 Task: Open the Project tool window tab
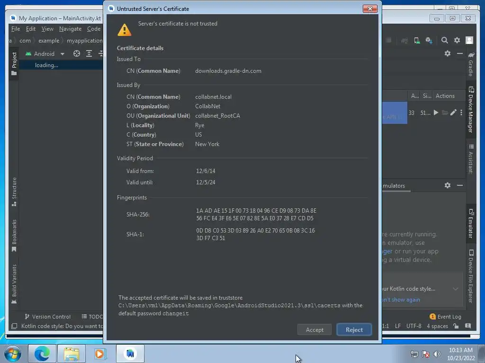click(14, 64)
